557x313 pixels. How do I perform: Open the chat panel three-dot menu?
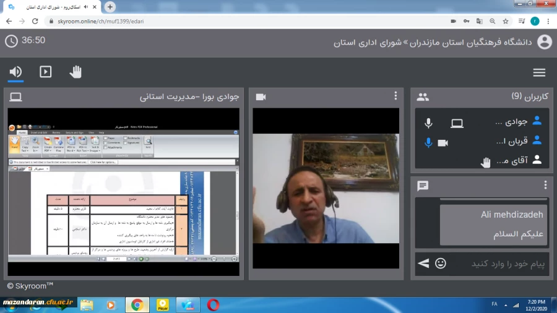[545, 185]
